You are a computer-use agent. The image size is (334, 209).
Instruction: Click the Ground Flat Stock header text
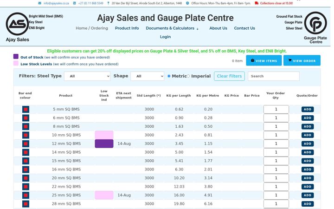(289, 16)
